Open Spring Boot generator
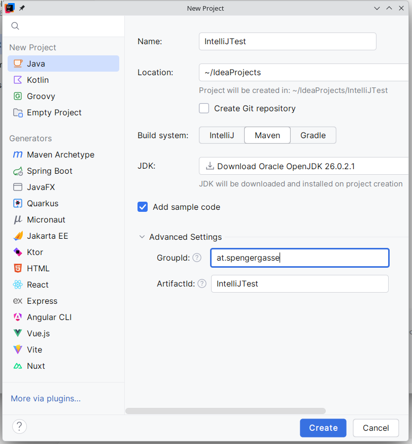 (x=63, y=171)
